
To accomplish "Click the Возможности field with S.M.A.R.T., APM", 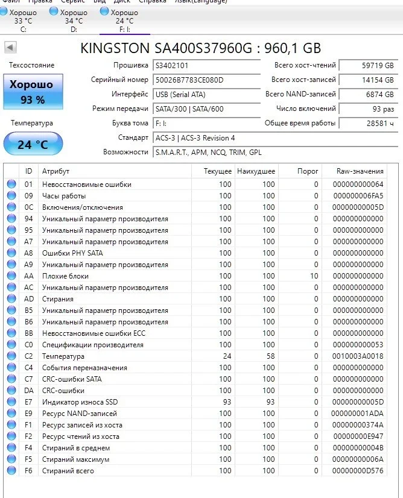I will (x=275, y=153).
